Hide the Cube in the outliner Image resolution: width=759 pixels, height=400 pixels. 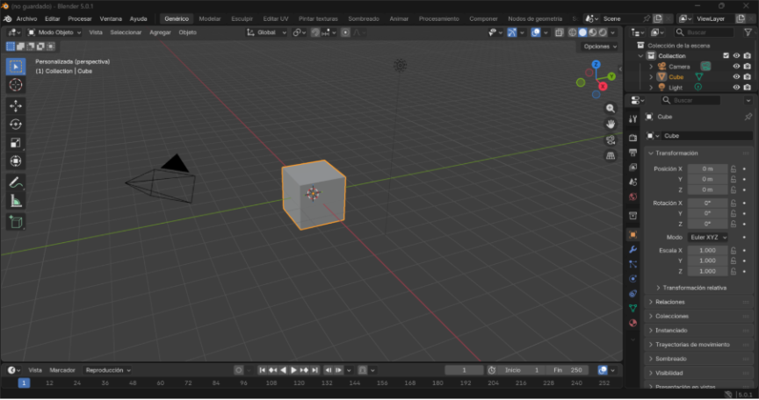[x=736, y=77]
